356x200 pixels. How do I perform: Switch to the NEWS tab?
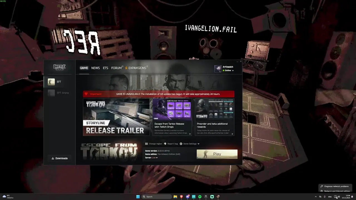coord(95,68)
